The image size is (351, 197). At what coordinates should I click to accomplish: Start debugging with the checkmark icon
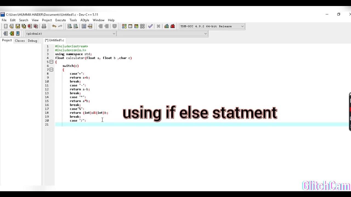(150, 26)
